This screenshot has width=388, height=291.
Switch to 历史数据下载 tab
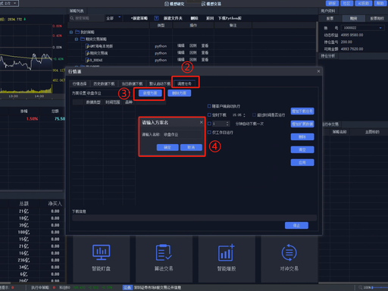pos(104,83)
